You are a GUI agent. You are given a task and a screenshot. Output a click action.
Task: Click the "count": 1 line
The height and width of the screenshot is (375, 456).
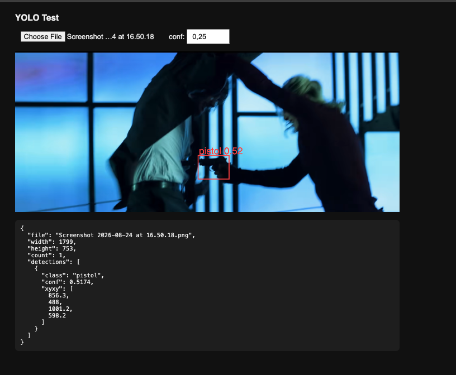[46, 255]
